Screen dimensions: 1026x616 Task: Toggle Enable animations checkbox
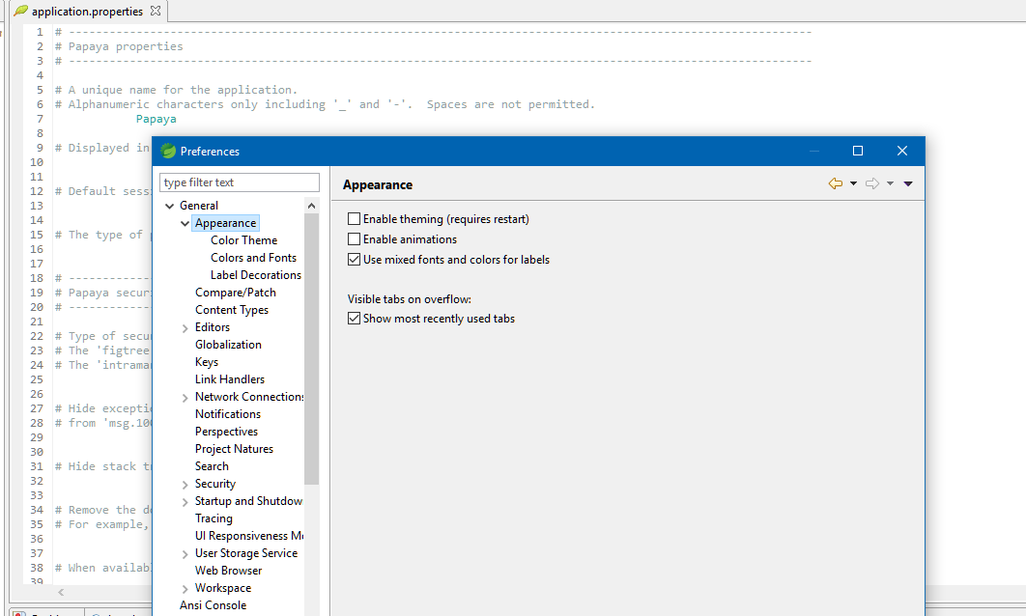click(354, 239)
